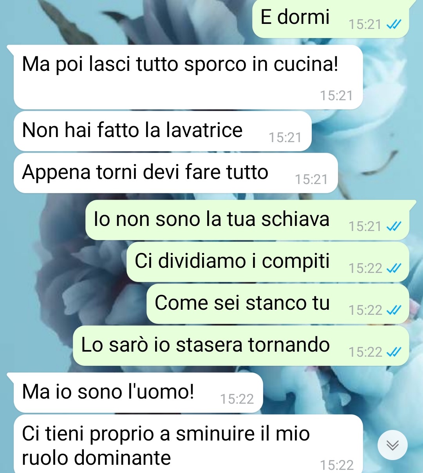Tap the 15:22 timestamp on 'Ma io sono l'uomo!'

[x=237, y=399]
